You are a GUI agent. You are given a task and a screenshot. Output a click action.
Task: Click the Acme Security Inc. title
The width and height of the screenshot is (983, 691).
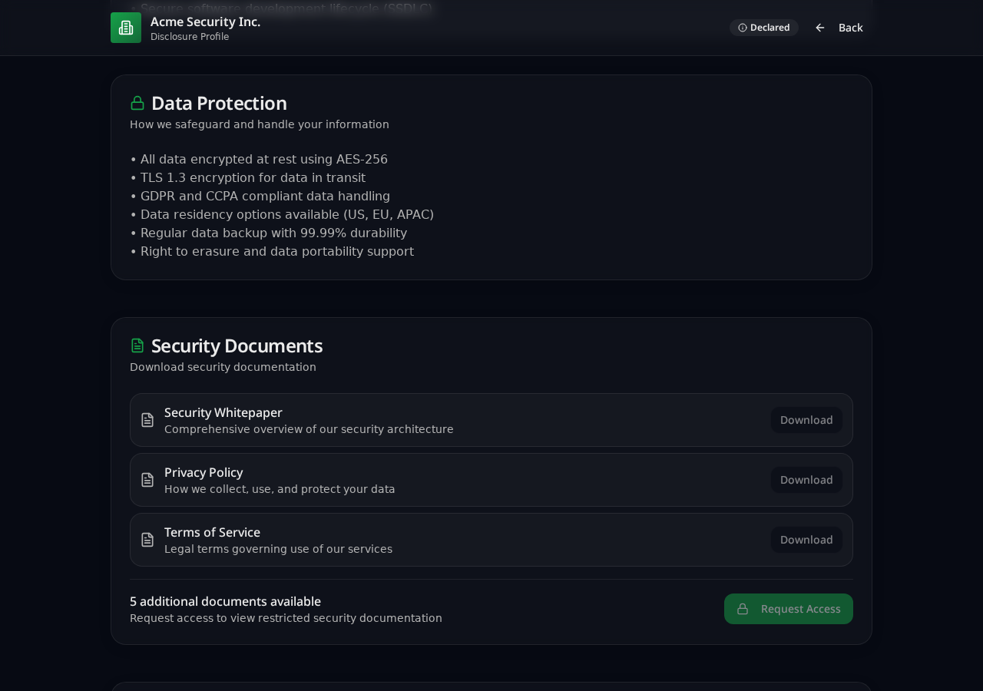[206, 21]
